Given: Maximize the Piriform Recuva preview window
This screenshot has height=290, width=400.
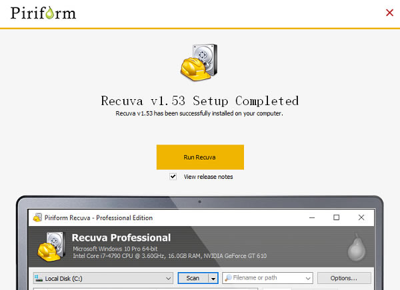Looking at the screenshot, I should 336,217.
